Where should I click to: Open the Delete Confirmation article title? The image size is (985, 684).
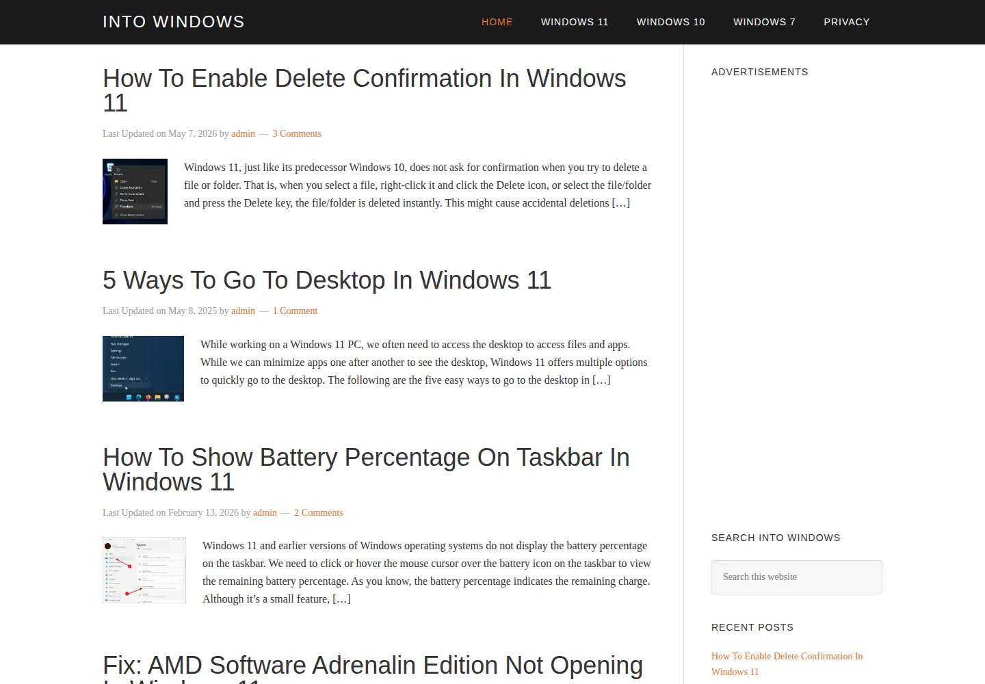pyautogui.click(x=365, y=90)
